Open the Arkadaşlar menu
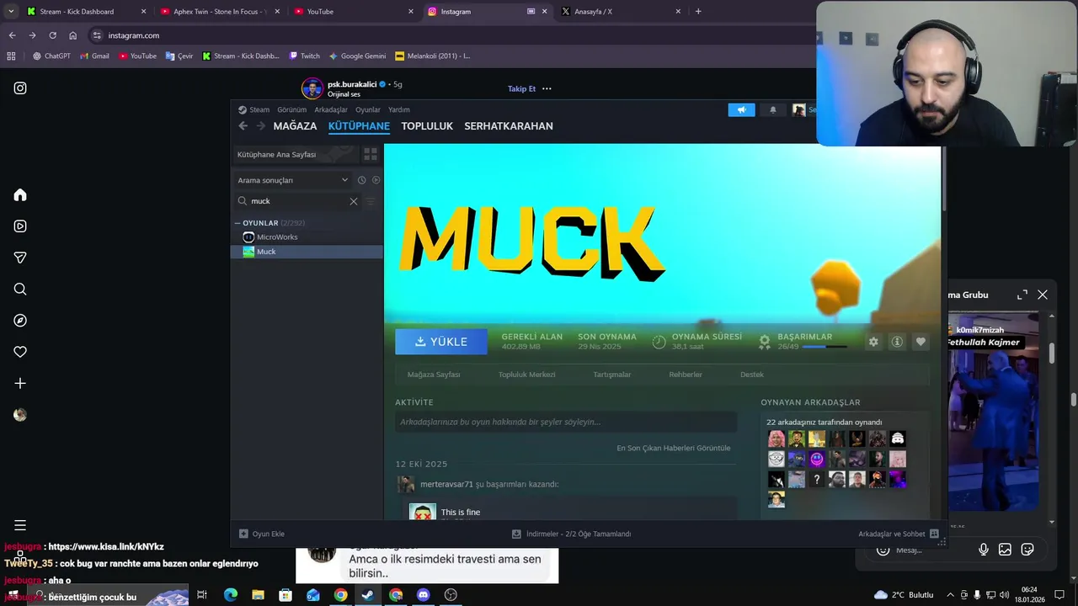This screenshot has height=606, width=1078. (x=331, y=109)
